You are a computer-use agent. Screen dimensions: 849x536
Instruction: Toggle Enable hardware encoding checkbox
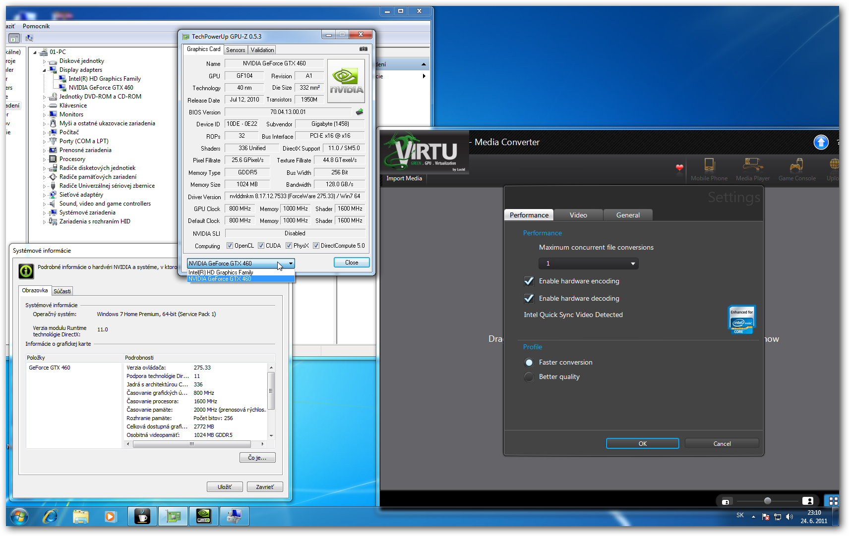tap(529, 281)
